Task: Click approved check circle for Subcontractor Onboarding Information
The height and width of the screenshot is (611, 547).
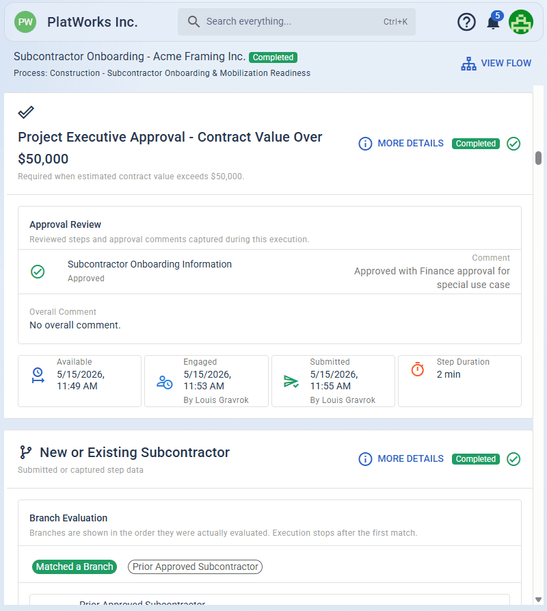Action: 38,272
